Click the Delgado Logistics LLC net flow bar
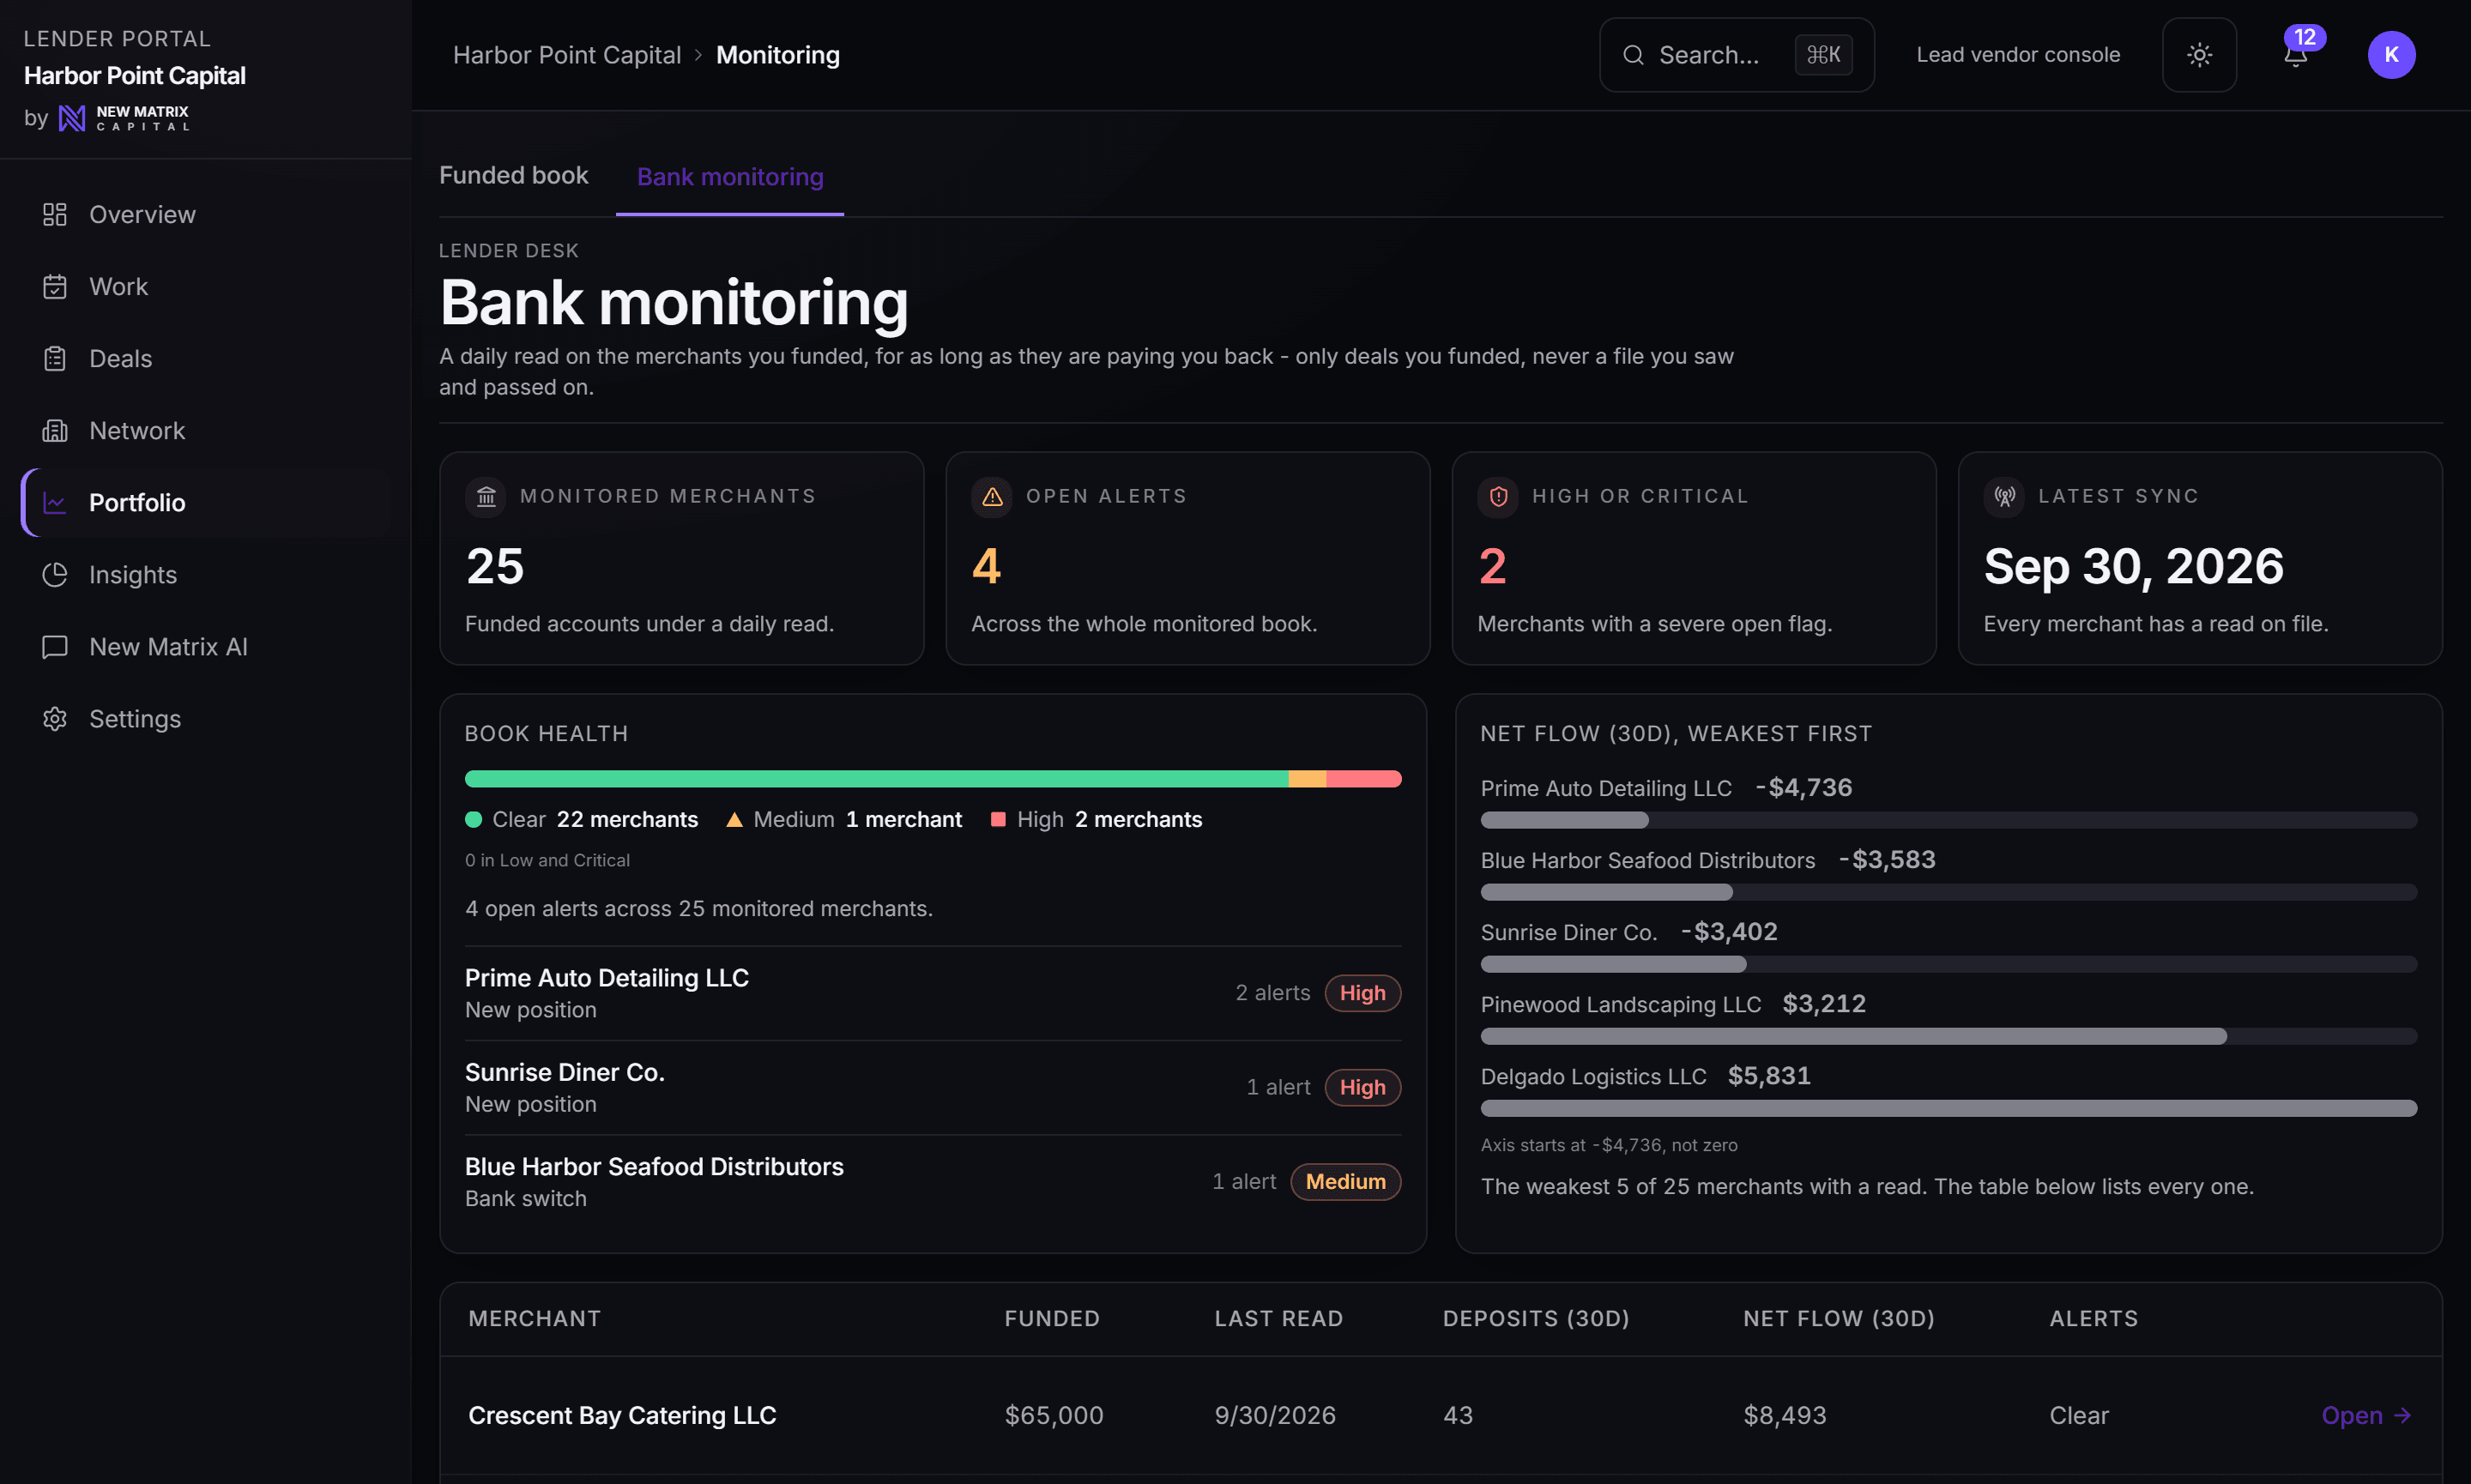Viewport: 2471px width, 1484px height. coord(1948,1108)
